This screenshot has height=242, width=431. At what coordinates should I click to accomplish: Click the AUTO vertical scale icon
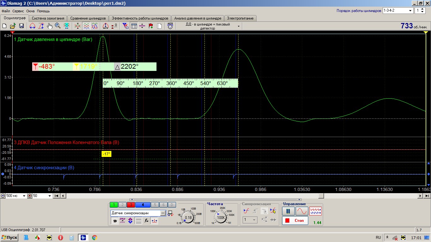(x=106, y=26)
